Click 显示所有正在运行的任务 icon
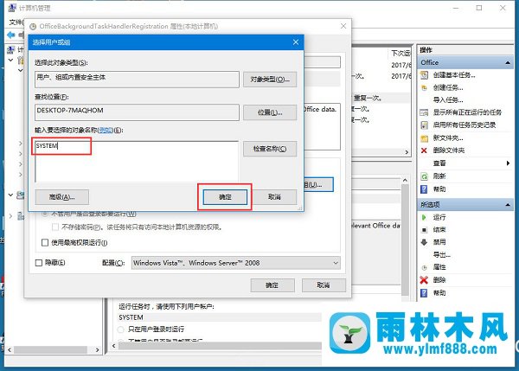519x371 pixels. point(424,112)
